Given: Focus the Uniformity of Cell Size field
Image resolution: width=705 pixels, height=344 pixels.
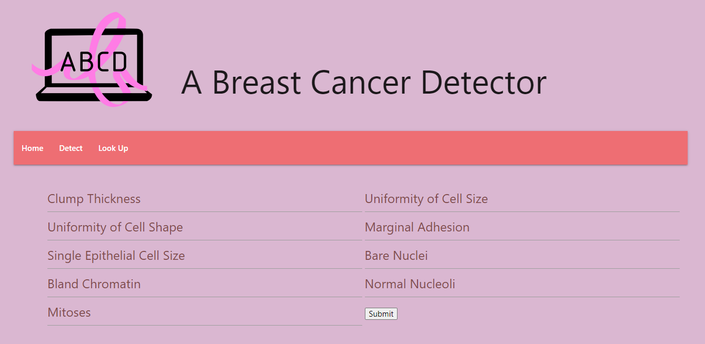Looking at the screenshot, I should point(522,200).
